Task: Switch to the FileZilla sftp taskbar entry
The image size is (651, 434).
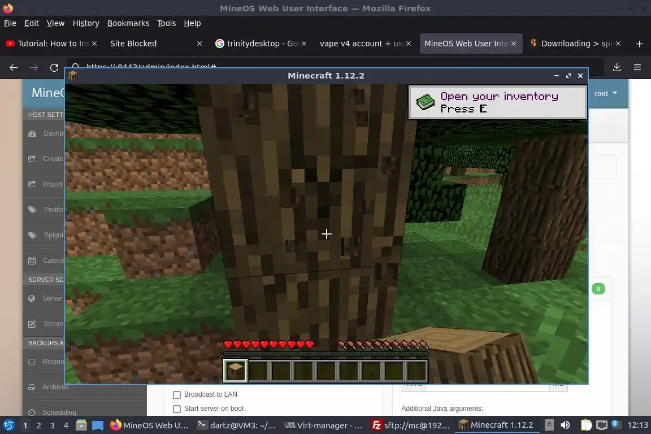Action: pos(411,426)
